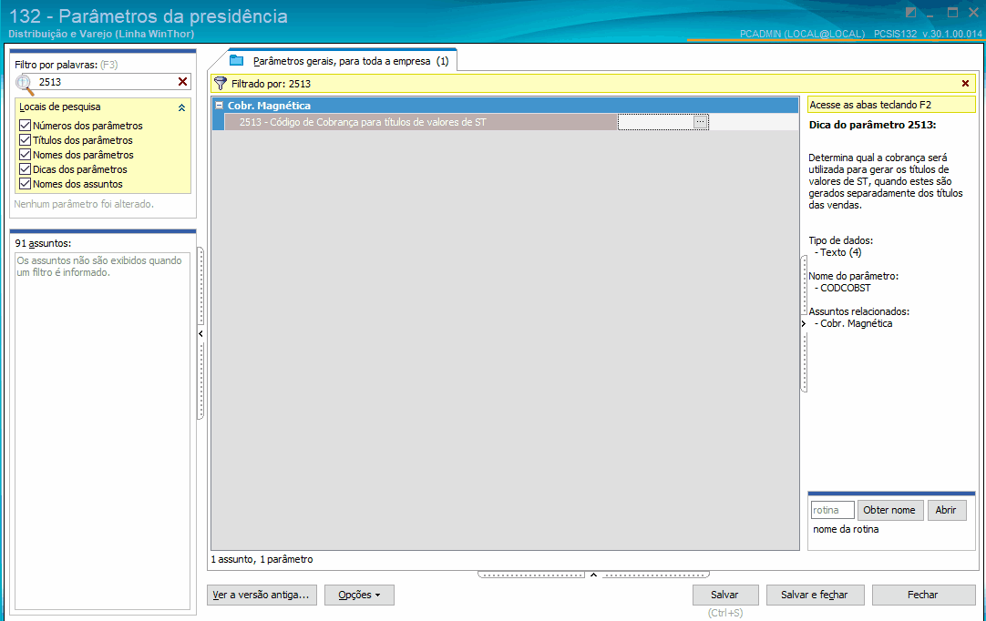
Task: Click the Abrir button
Action: click(x=947, y=511)
